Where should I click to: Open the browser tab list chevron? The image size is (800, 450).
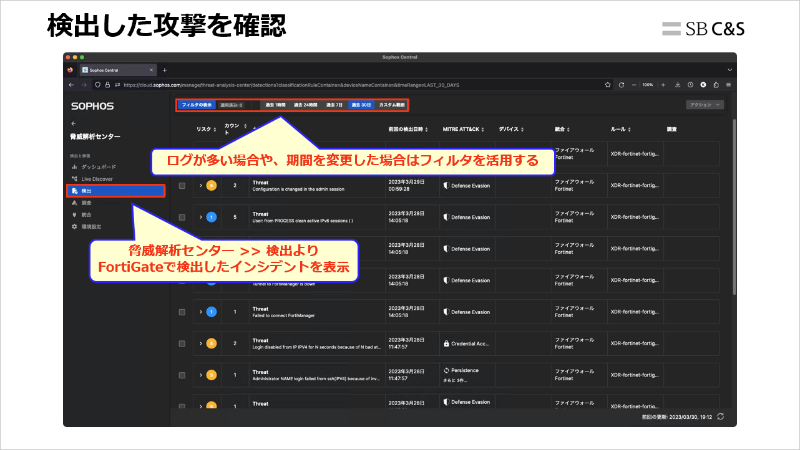tap(729, 70)
